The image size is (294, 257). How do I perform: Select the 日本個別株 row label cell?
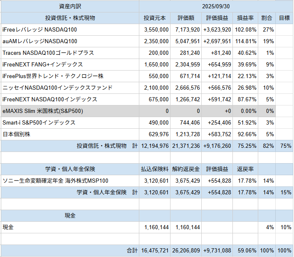point(70,135)
